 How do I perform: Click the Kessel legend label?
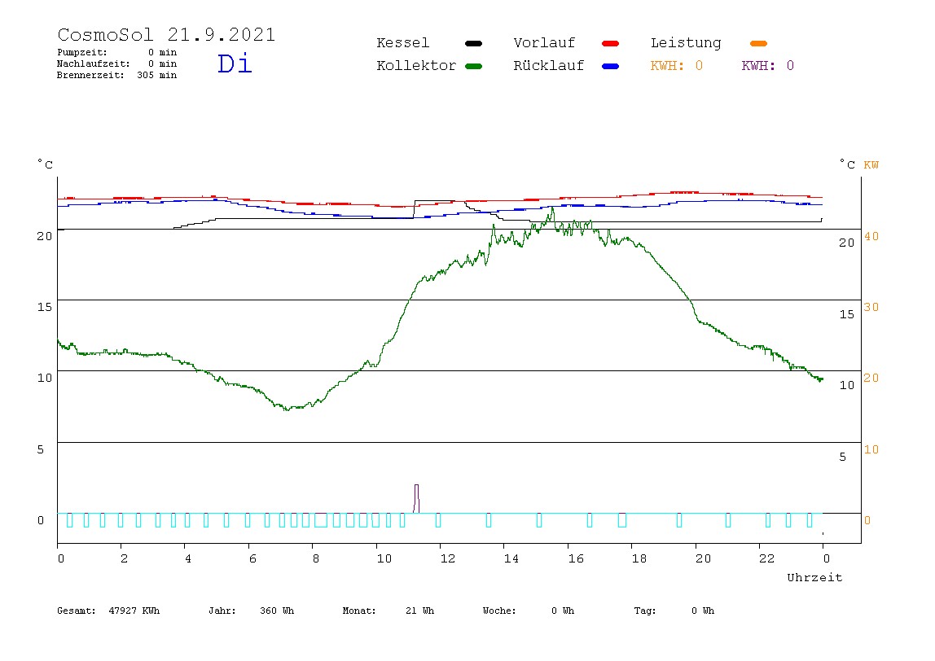pos(403,43)
